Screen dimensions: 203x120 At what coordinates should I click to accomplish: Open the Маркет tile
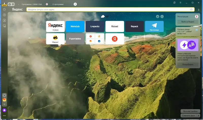(x=55, y=39)
